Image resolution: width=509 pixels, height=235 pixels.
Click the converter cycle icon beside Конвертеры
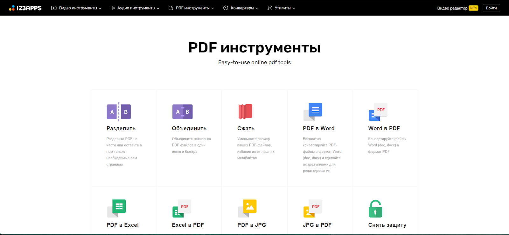[x=226, y=8]
